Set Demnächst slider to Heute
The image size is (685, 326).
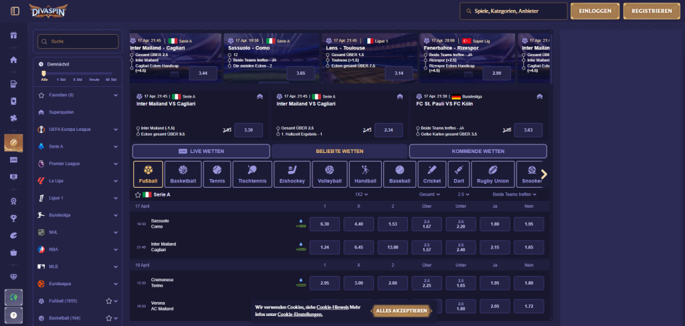pos(94,79)
